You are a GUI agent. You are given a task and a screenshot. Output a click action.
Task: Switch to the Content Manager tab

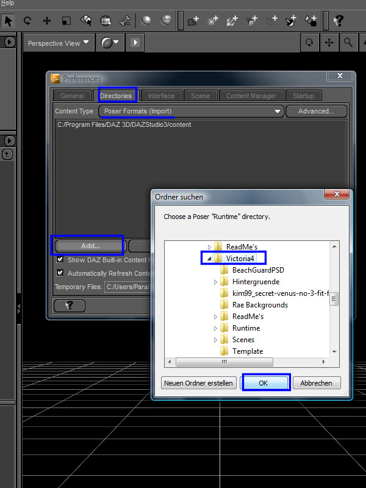coord(251,96)
